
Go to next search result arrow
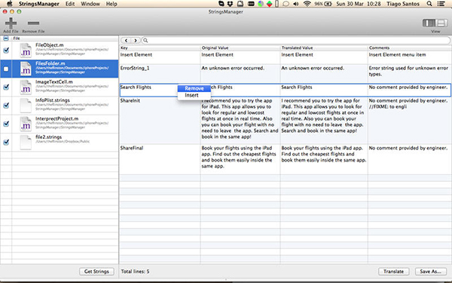136,41
